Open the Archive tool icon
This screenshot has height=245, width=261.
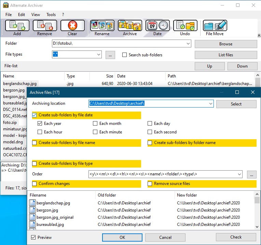coord(130,26)
